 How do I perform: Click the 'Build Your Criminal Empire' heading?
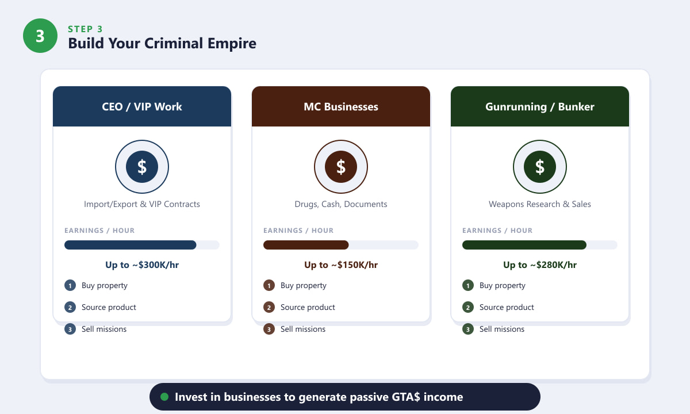(x=162, y=43)
